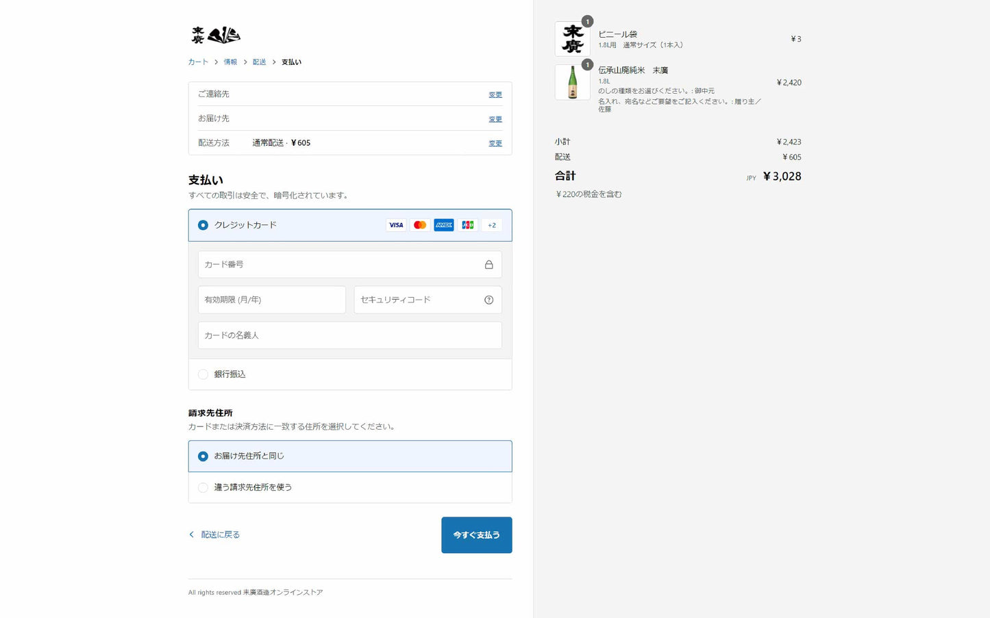Click the Mastercard icon
This screenshot has height=618, width=990.
pyautogui.click(x=420, y=225)
